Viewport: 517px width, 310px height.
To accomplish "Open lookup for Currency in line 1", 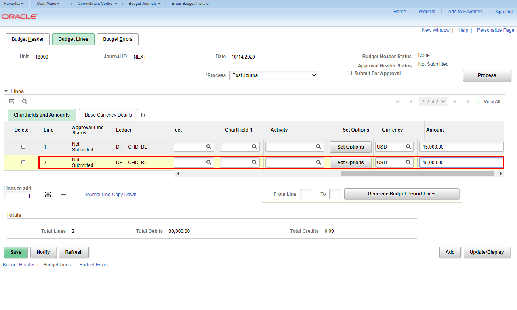I will (408, 147).
